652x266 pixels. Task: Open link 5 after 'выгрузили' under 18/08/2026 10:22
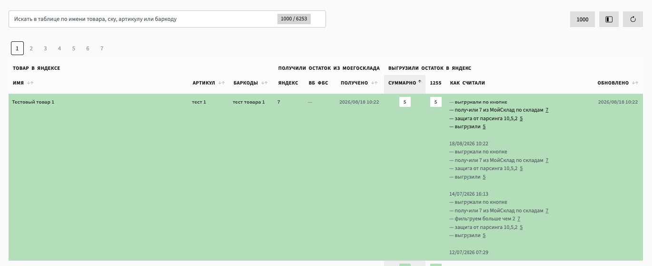(x=484, y=177)
